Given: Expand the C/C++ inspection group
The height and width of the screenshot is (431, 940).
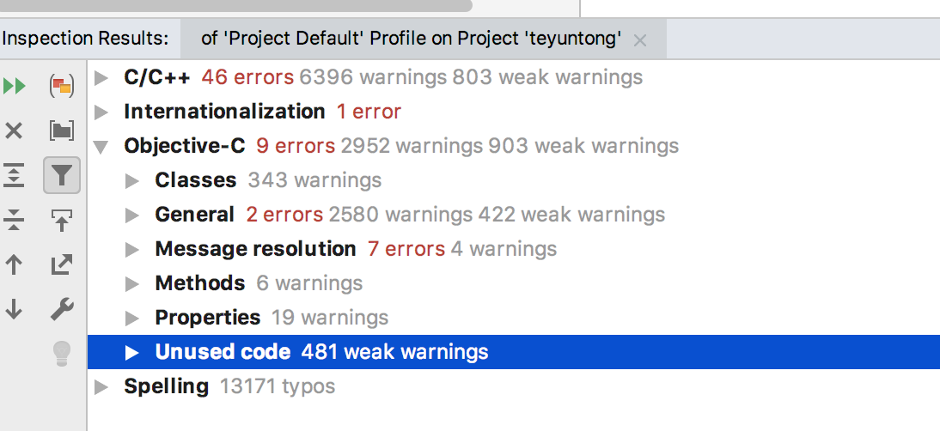Looking at the screenshot, I should 101,78.
